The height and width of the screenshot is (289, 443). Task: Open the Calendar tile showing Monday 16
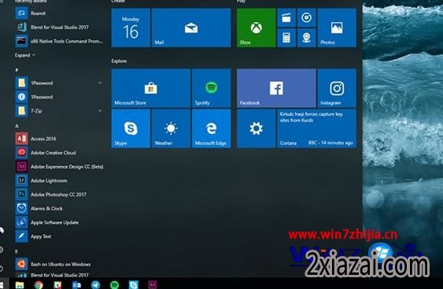click(x=131, y=28)
